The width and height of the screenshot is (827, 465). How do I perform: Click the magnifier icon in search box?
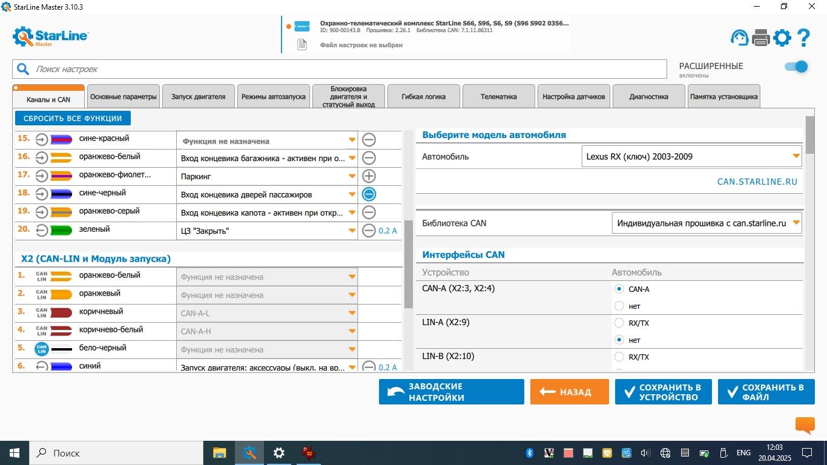pos(23,69)
